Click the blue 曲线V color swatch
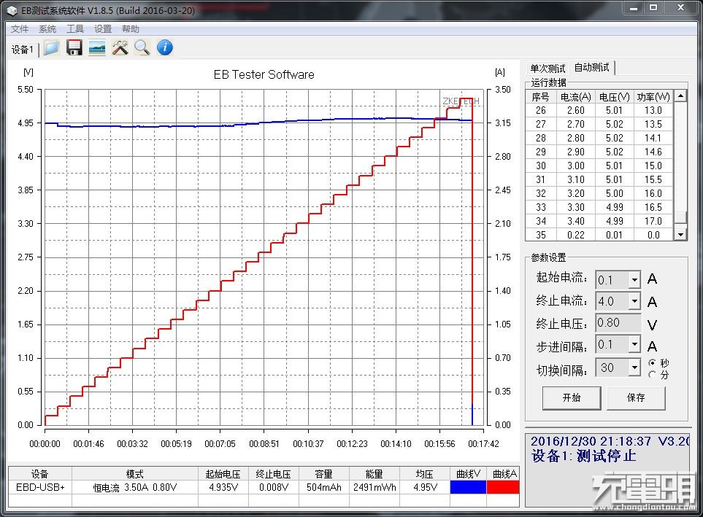The image size is (703, 517). click(468, 487)
